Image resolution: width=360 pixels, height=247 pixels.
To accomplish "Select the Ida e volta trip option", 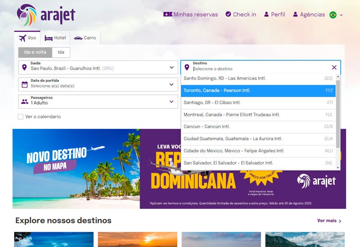I will coord(35,52).
